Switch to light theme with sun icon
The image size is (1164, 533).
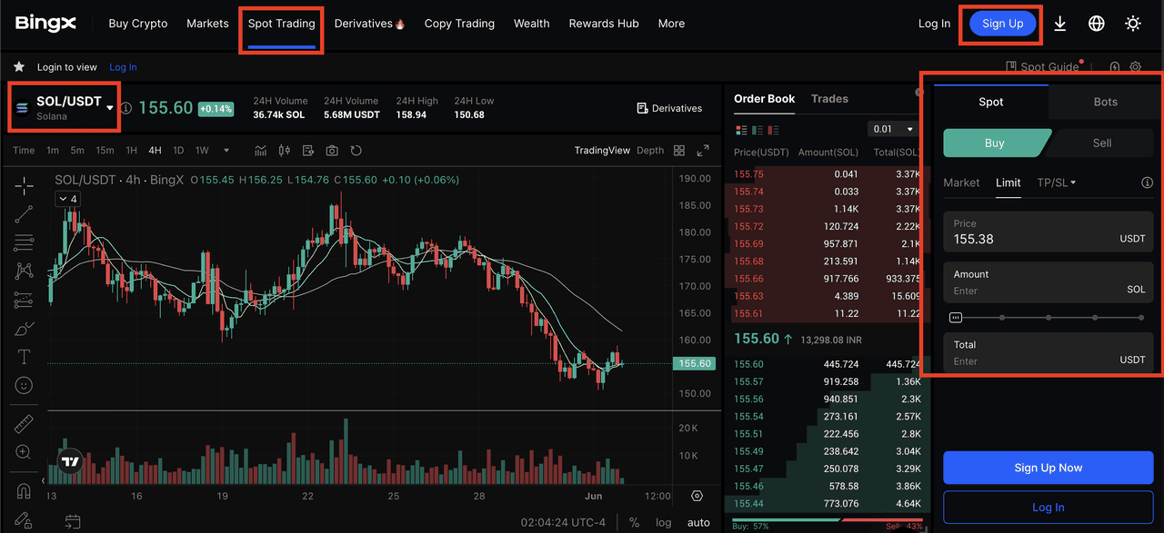coord(1133,24)
